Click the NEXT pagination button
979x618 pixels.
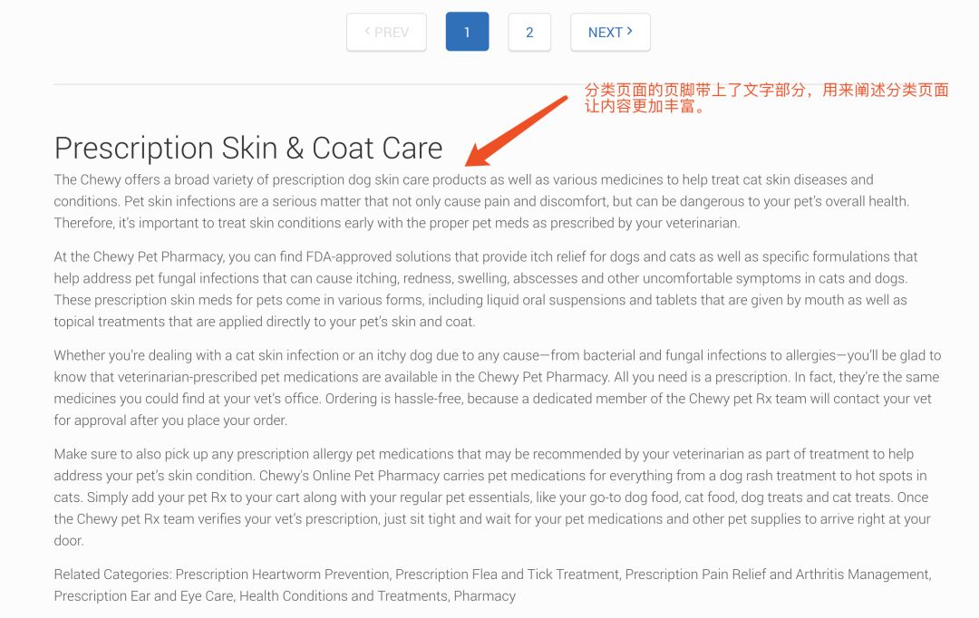[x=610, y=33]
